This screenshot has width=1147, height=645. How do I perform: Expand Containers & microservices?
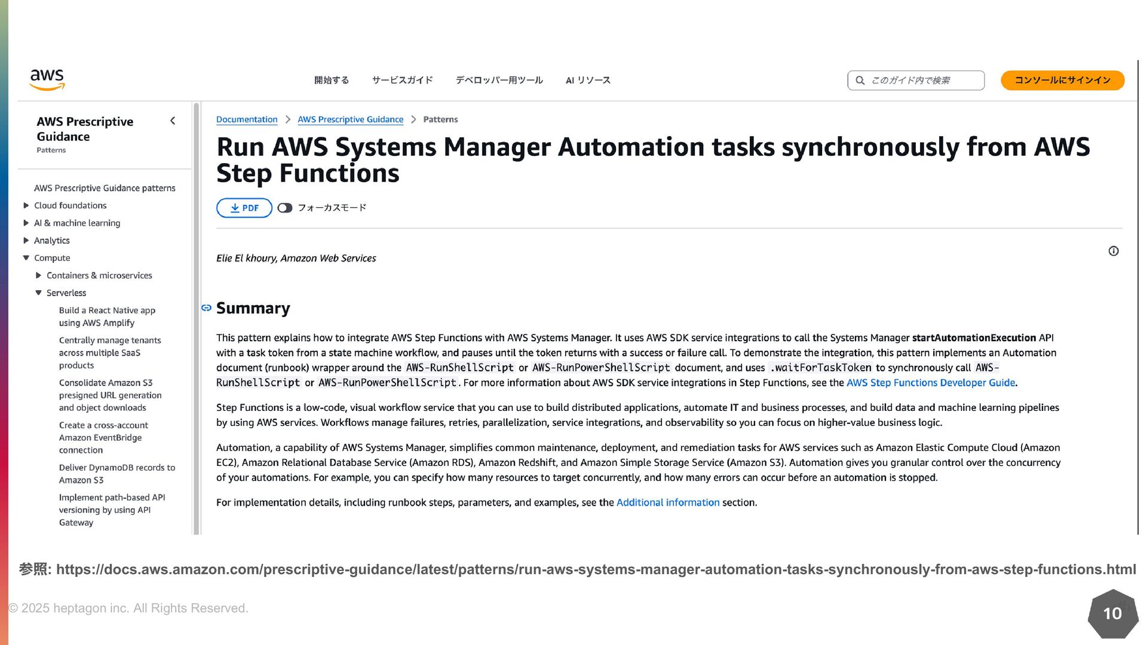tap(39, 275)
